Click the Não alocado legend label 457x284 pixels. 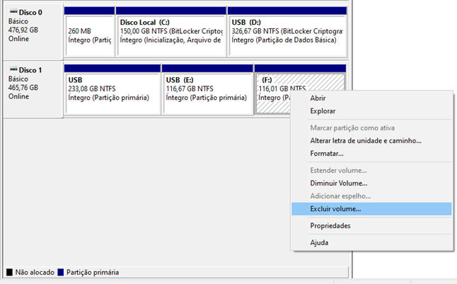tap(35, 273)
